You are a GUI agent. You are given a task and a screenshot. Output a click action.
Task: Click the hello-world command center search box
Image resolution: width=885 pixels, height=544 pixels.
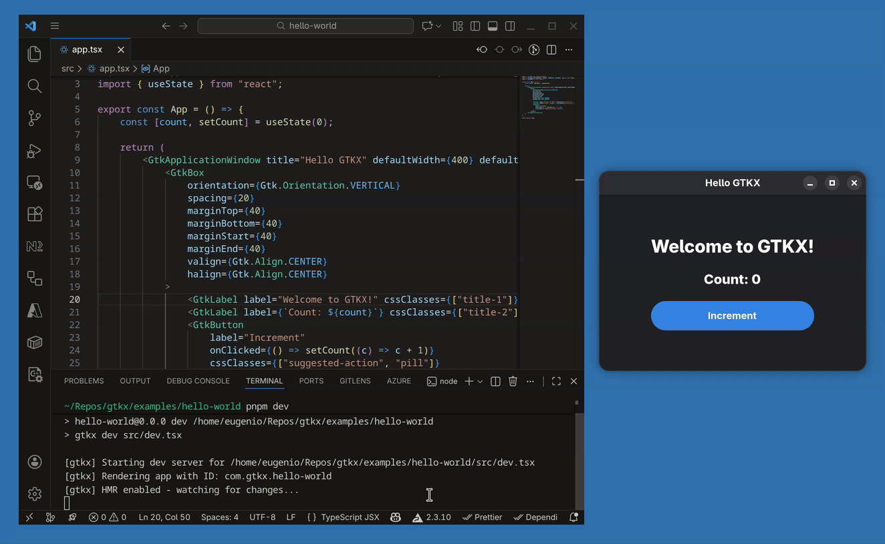(305, 26)
